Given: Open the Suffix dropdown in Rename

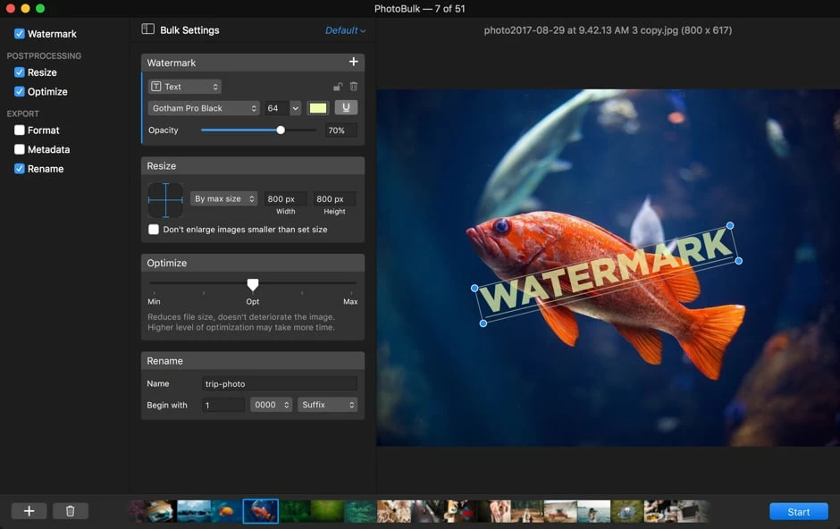Looking at the screenshot, I should click(328, 405).
